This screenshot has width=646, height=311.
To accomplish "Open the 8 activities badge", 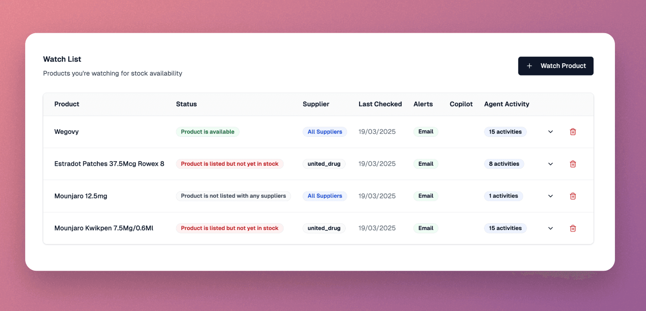I will 504,164.
